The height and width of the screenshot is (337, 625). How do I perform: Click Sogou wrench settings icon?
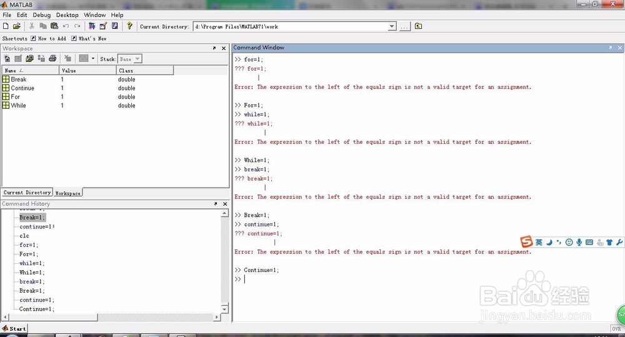(x=619, y=242)
